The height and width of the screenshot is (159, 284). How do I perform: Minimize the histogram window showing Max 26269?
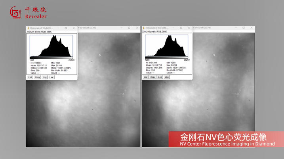coord(173,28)
